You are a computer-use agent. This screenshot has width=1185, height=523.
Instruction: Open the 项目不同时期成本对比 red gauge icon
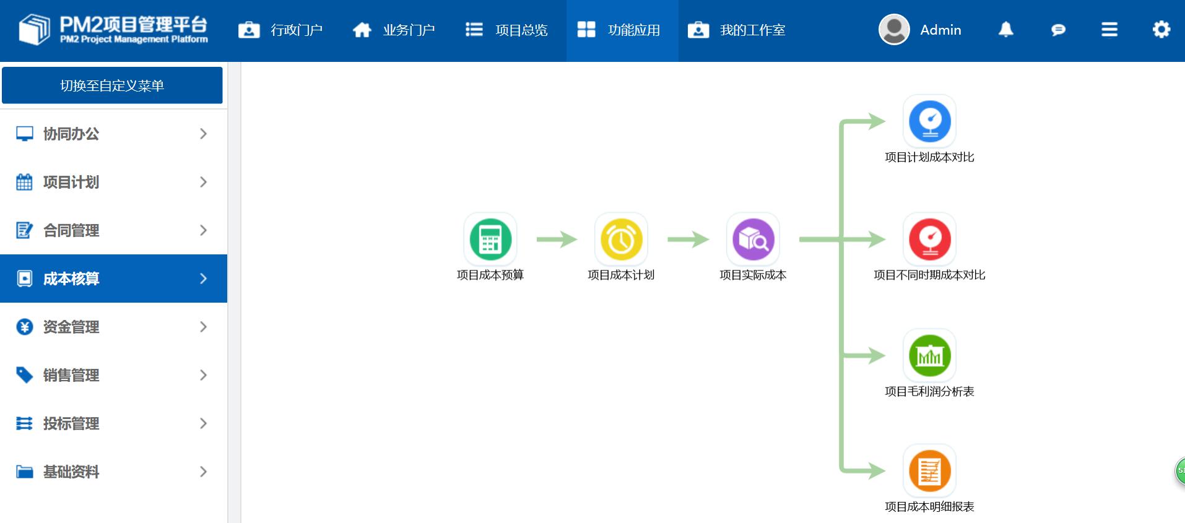click(929, 240)
